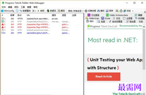Viewport: 146px width, 95px height.
Task: Click the Progress Telerik DevCraft logo
Action: pyautogui.click(x=102, y=26)
